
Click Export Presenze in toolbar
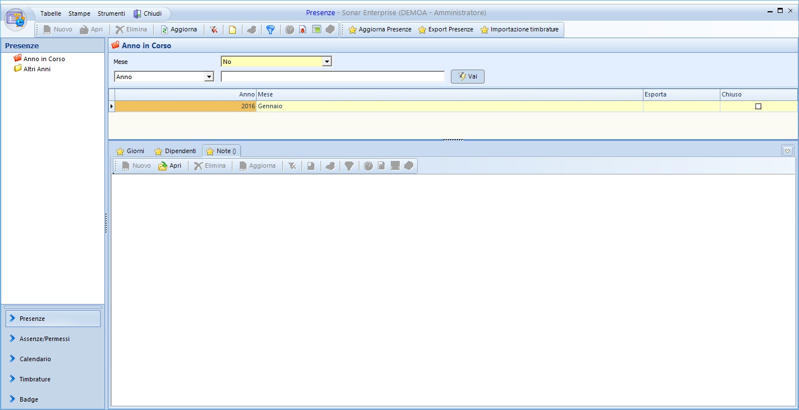(x=445, y=30)
